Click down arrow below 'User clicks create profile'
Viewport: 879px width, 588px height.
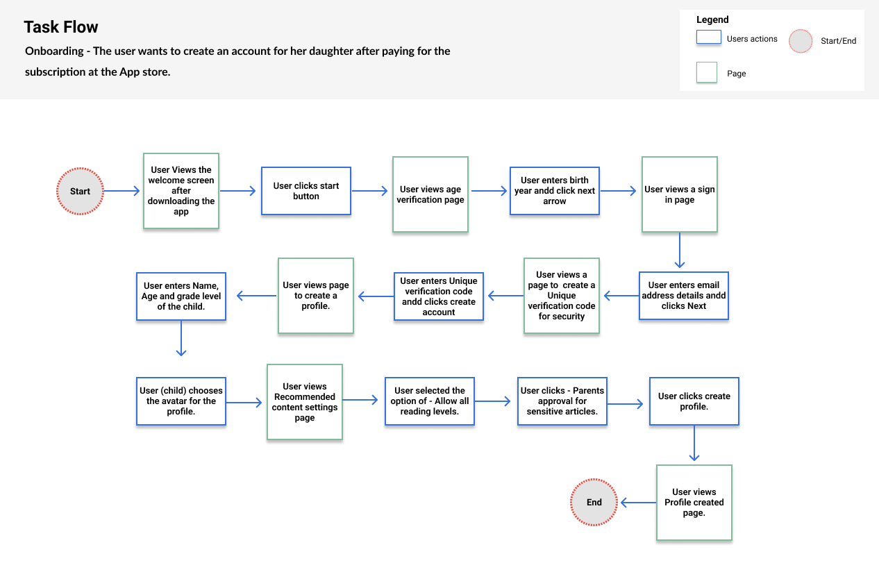tap(694, 444)
